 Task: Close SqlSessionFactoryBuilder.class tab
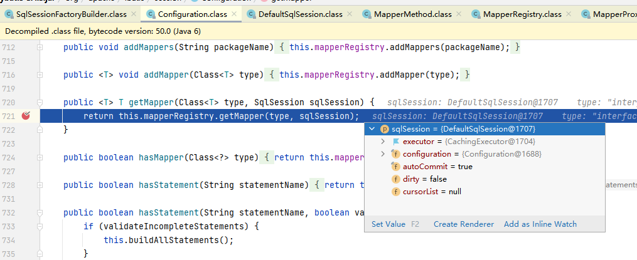click(134, 14)
